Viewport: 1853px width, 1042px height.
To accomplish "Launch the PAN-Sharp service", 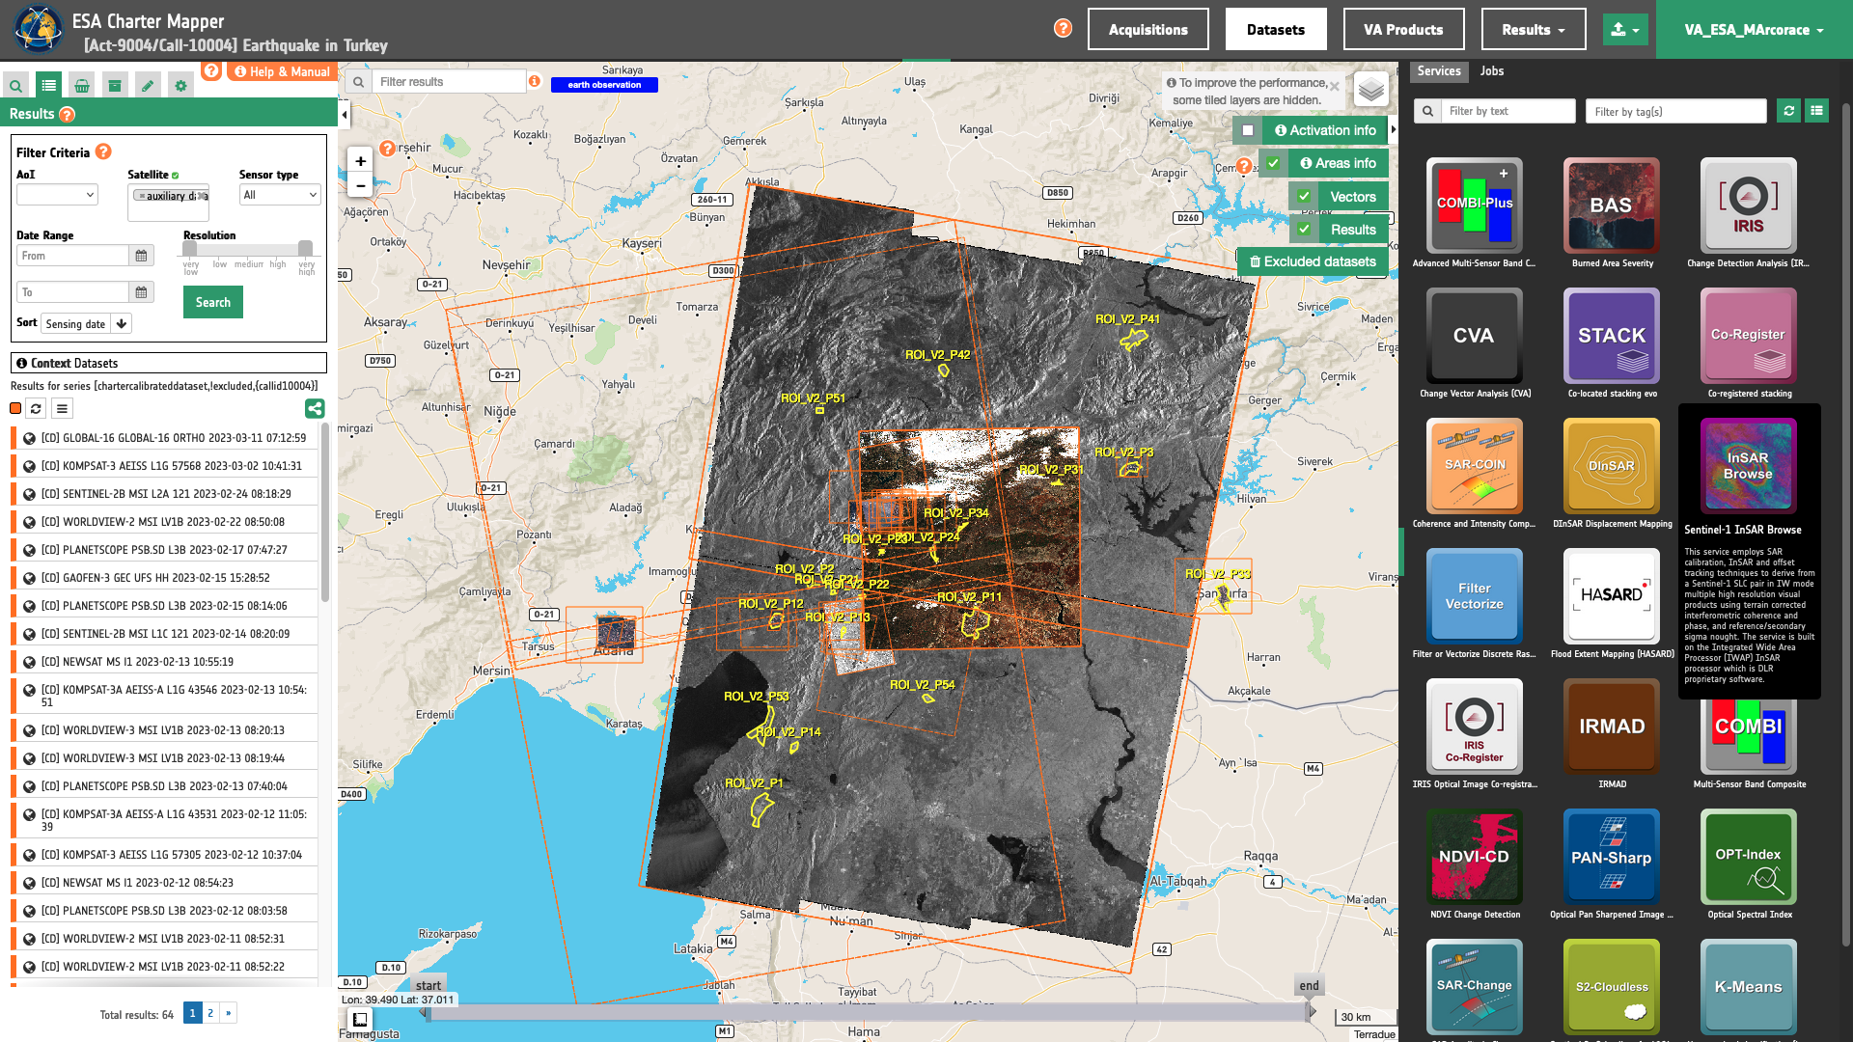I will pyautogui.click(x=1611, y=856).
